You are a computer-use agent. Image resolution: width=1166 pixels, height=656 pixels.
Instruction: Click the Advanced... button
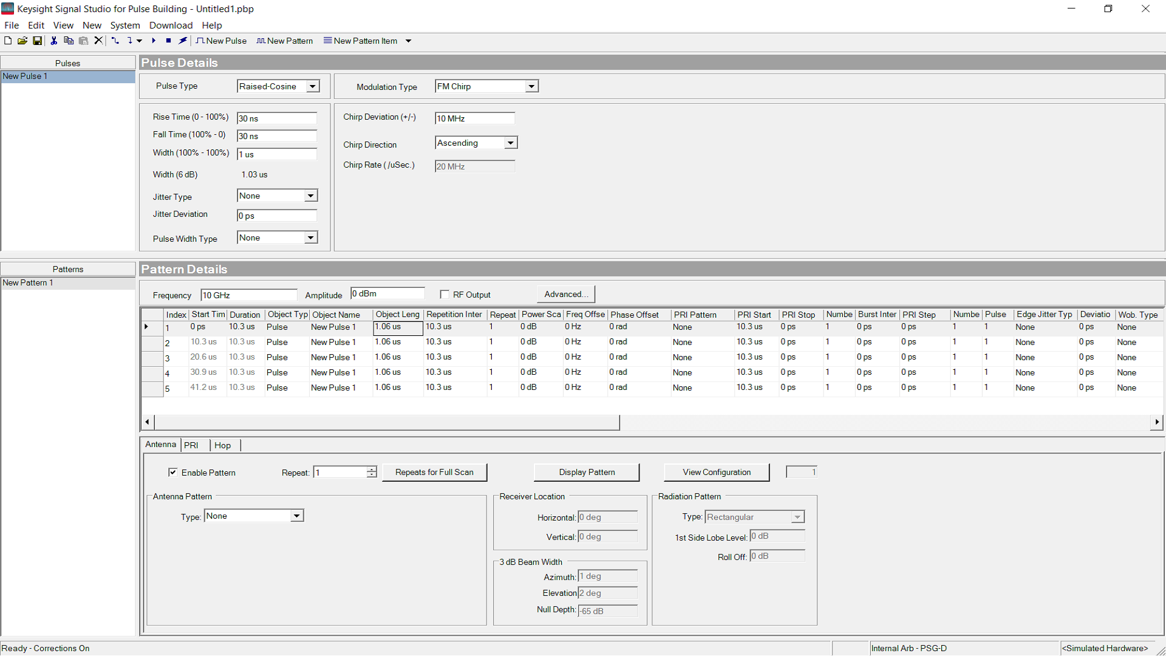pos(565,294)
